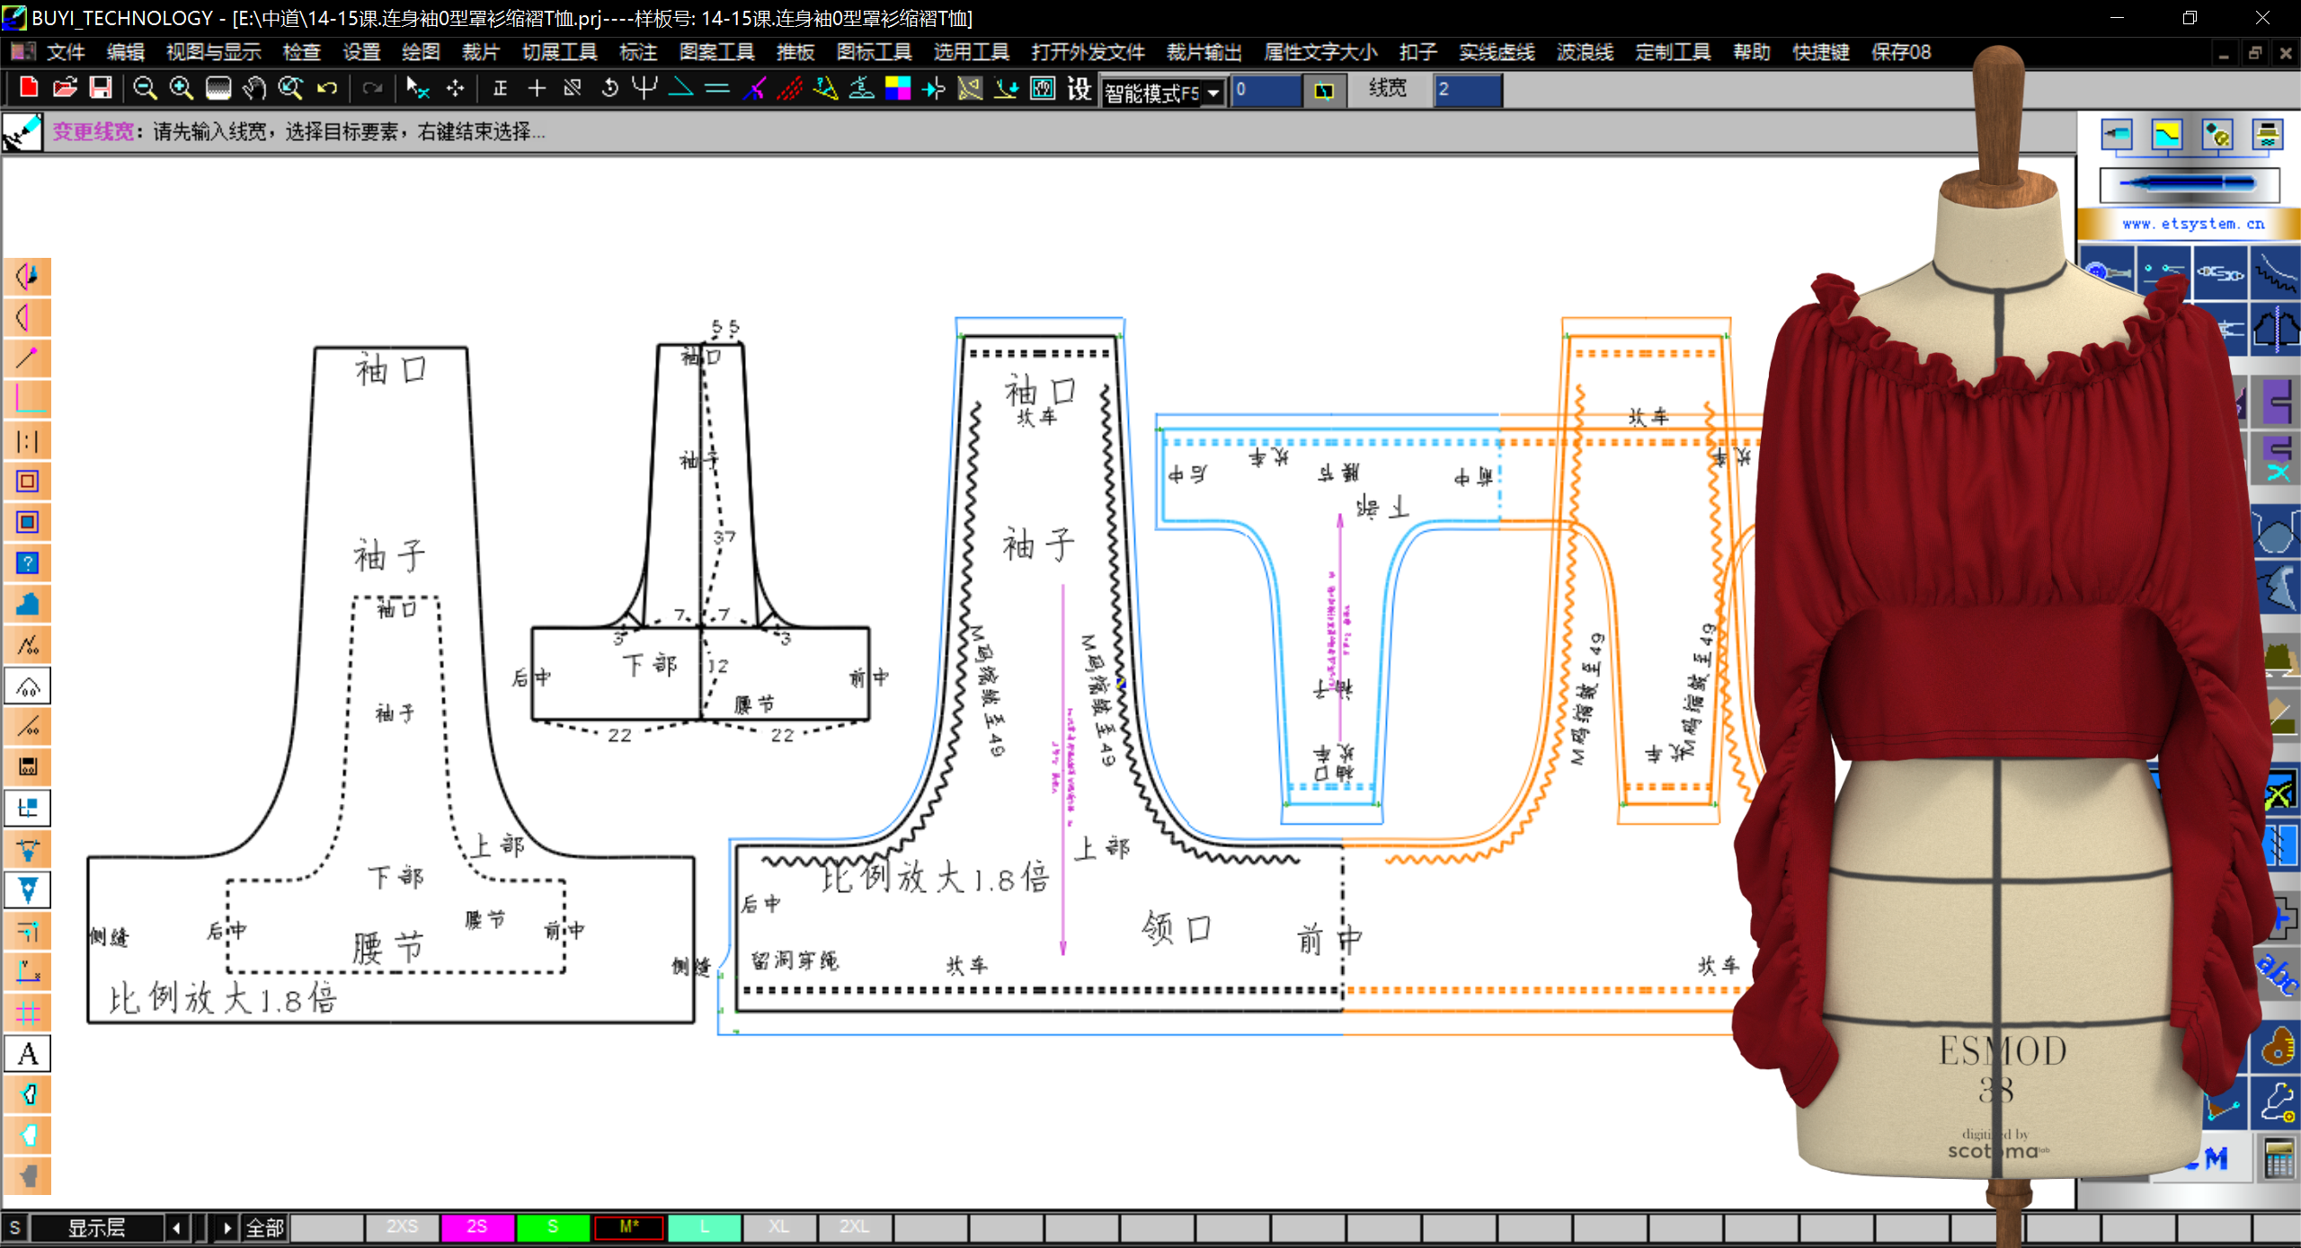Toggle the 2S size layer
Viewport: 2301px width, 1248px height.
(x=477, y=1226)
